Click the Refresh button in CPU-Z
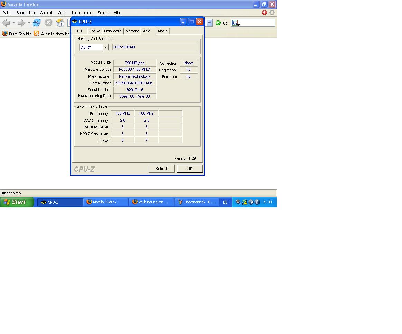This screenshot has height=334, width=402. 161,169
